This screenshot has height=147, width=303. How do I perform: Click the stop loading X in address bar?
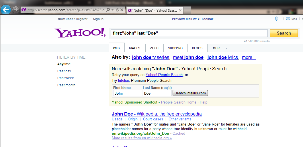(x=122, y=10)
